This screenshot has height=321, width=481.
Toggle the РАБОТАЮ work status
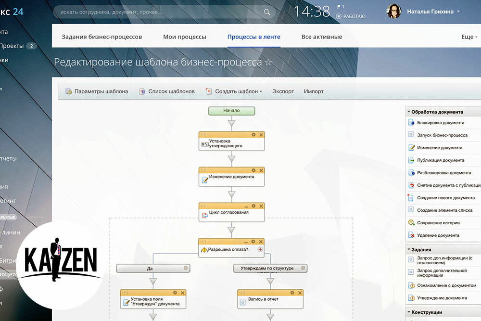[351, 16]
